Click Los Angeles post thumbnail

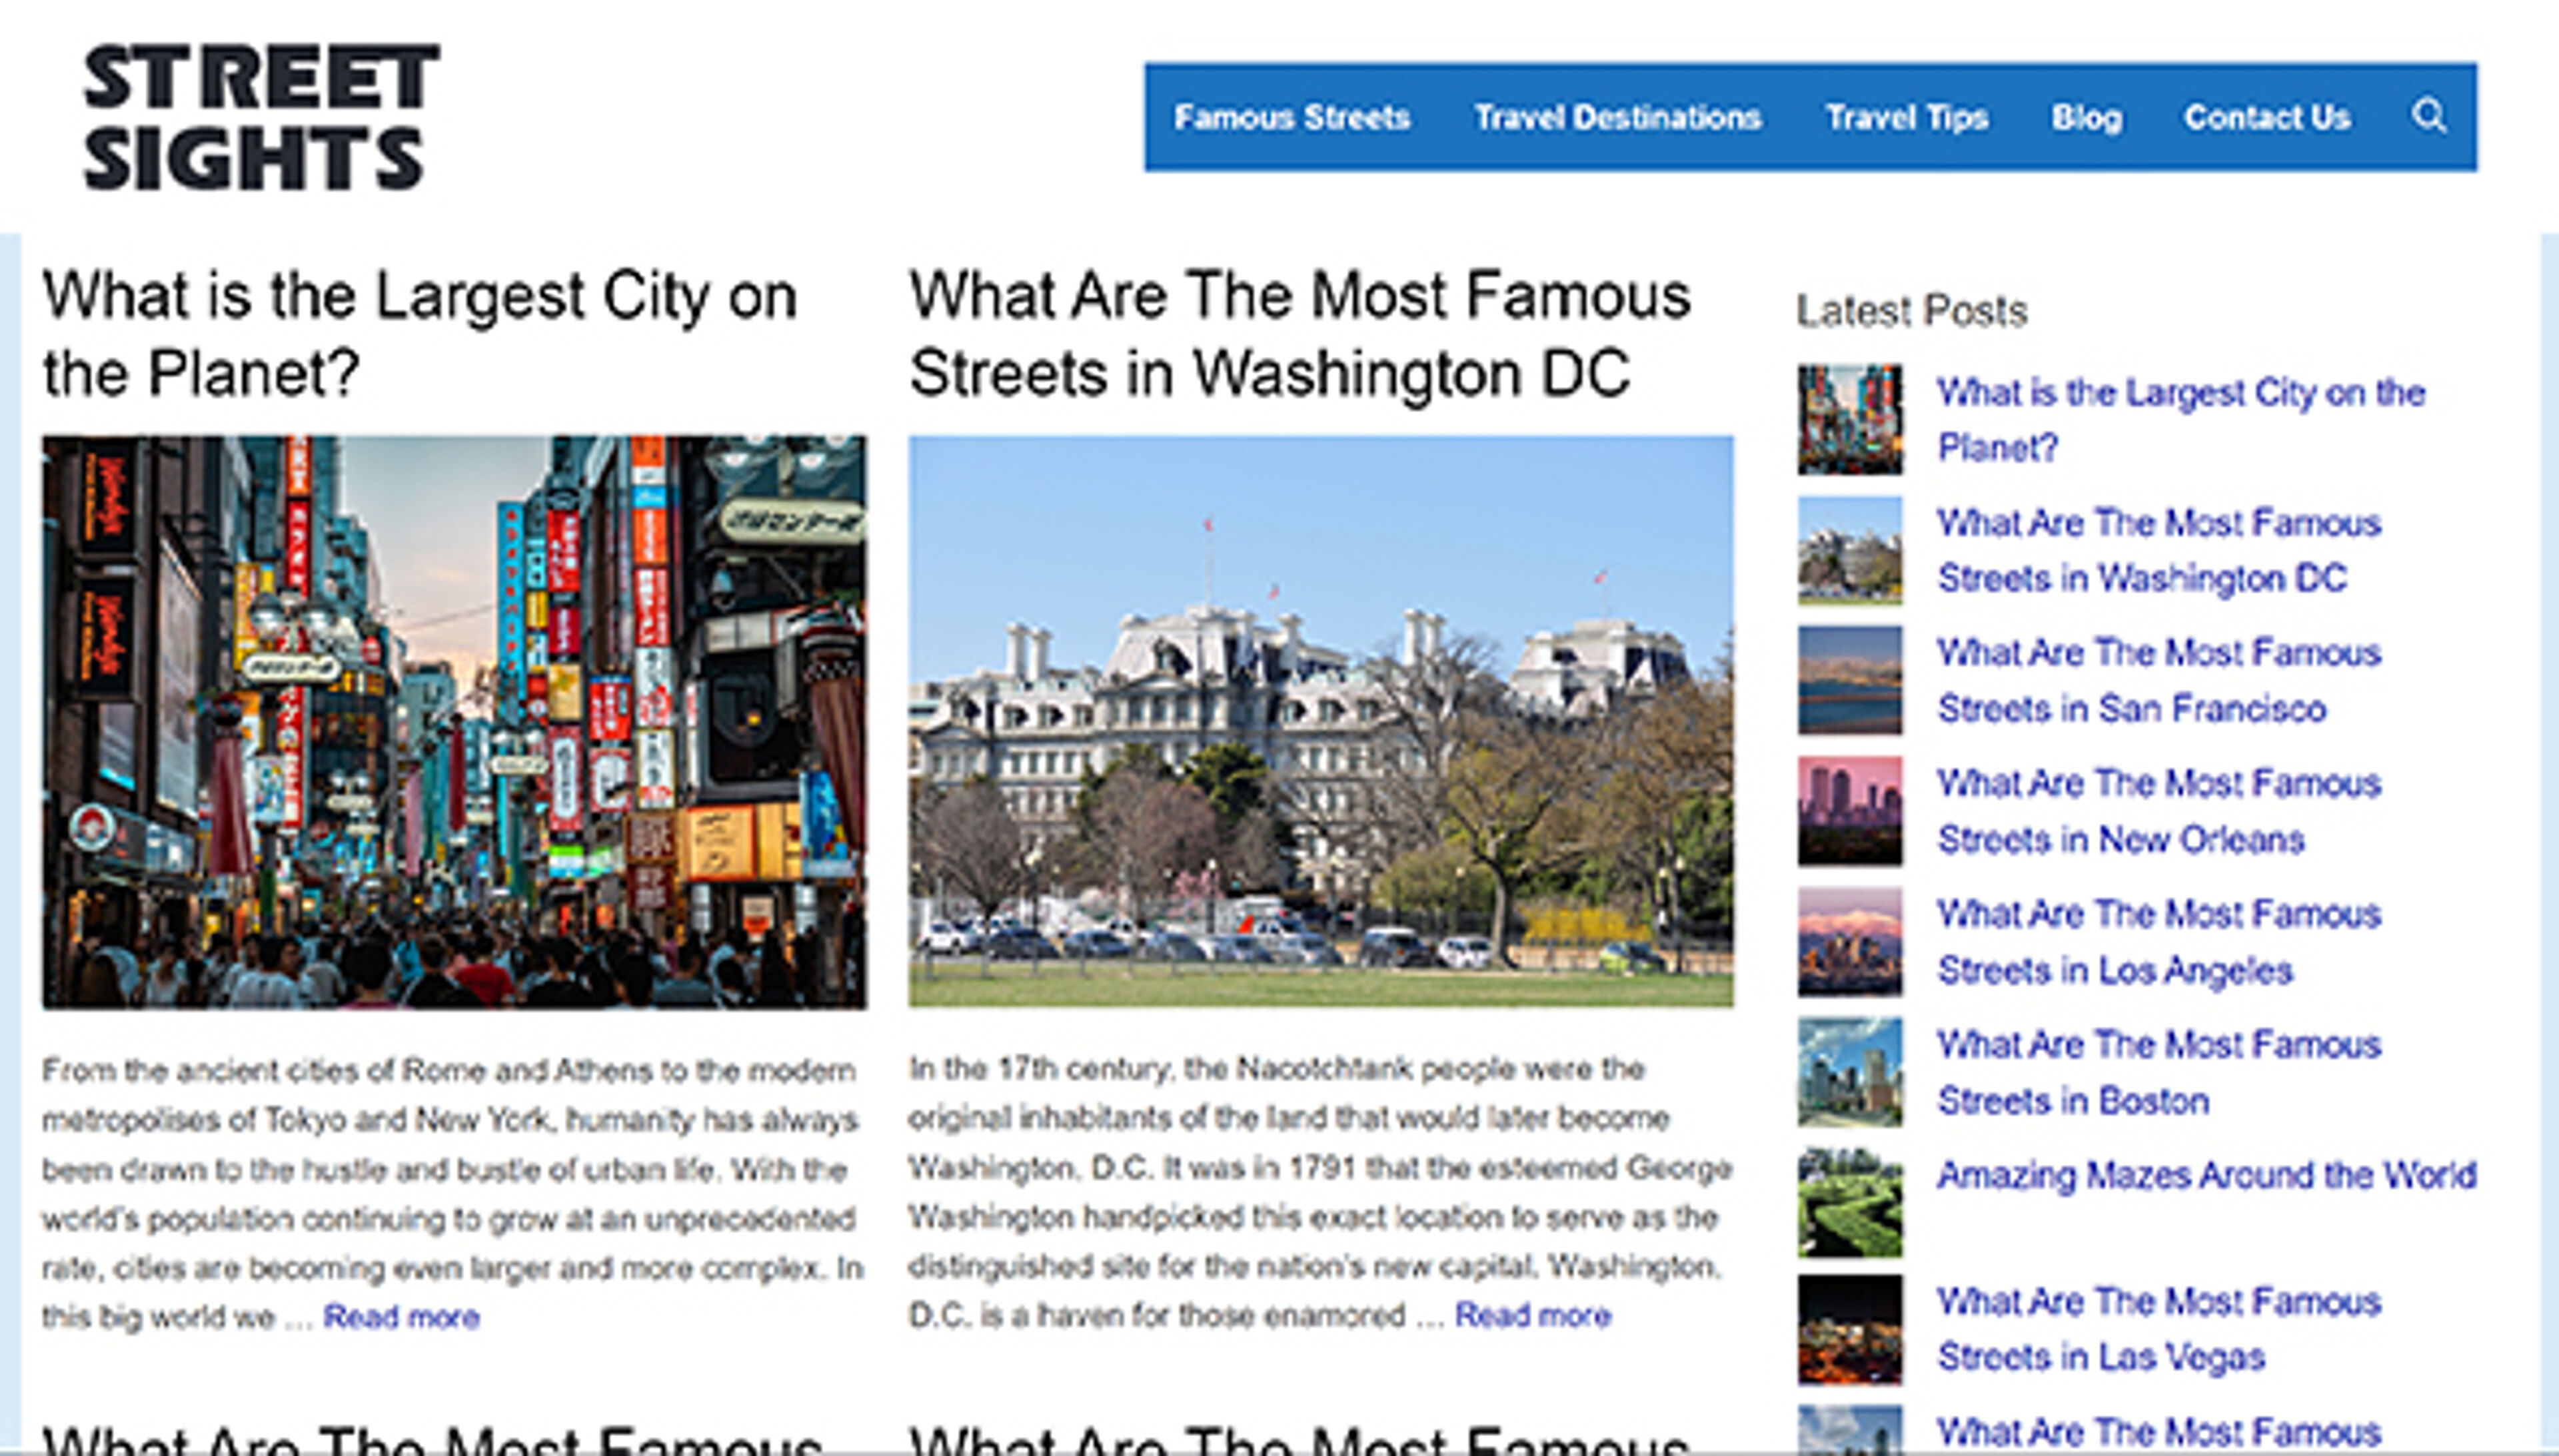[x=1849, y=941]
